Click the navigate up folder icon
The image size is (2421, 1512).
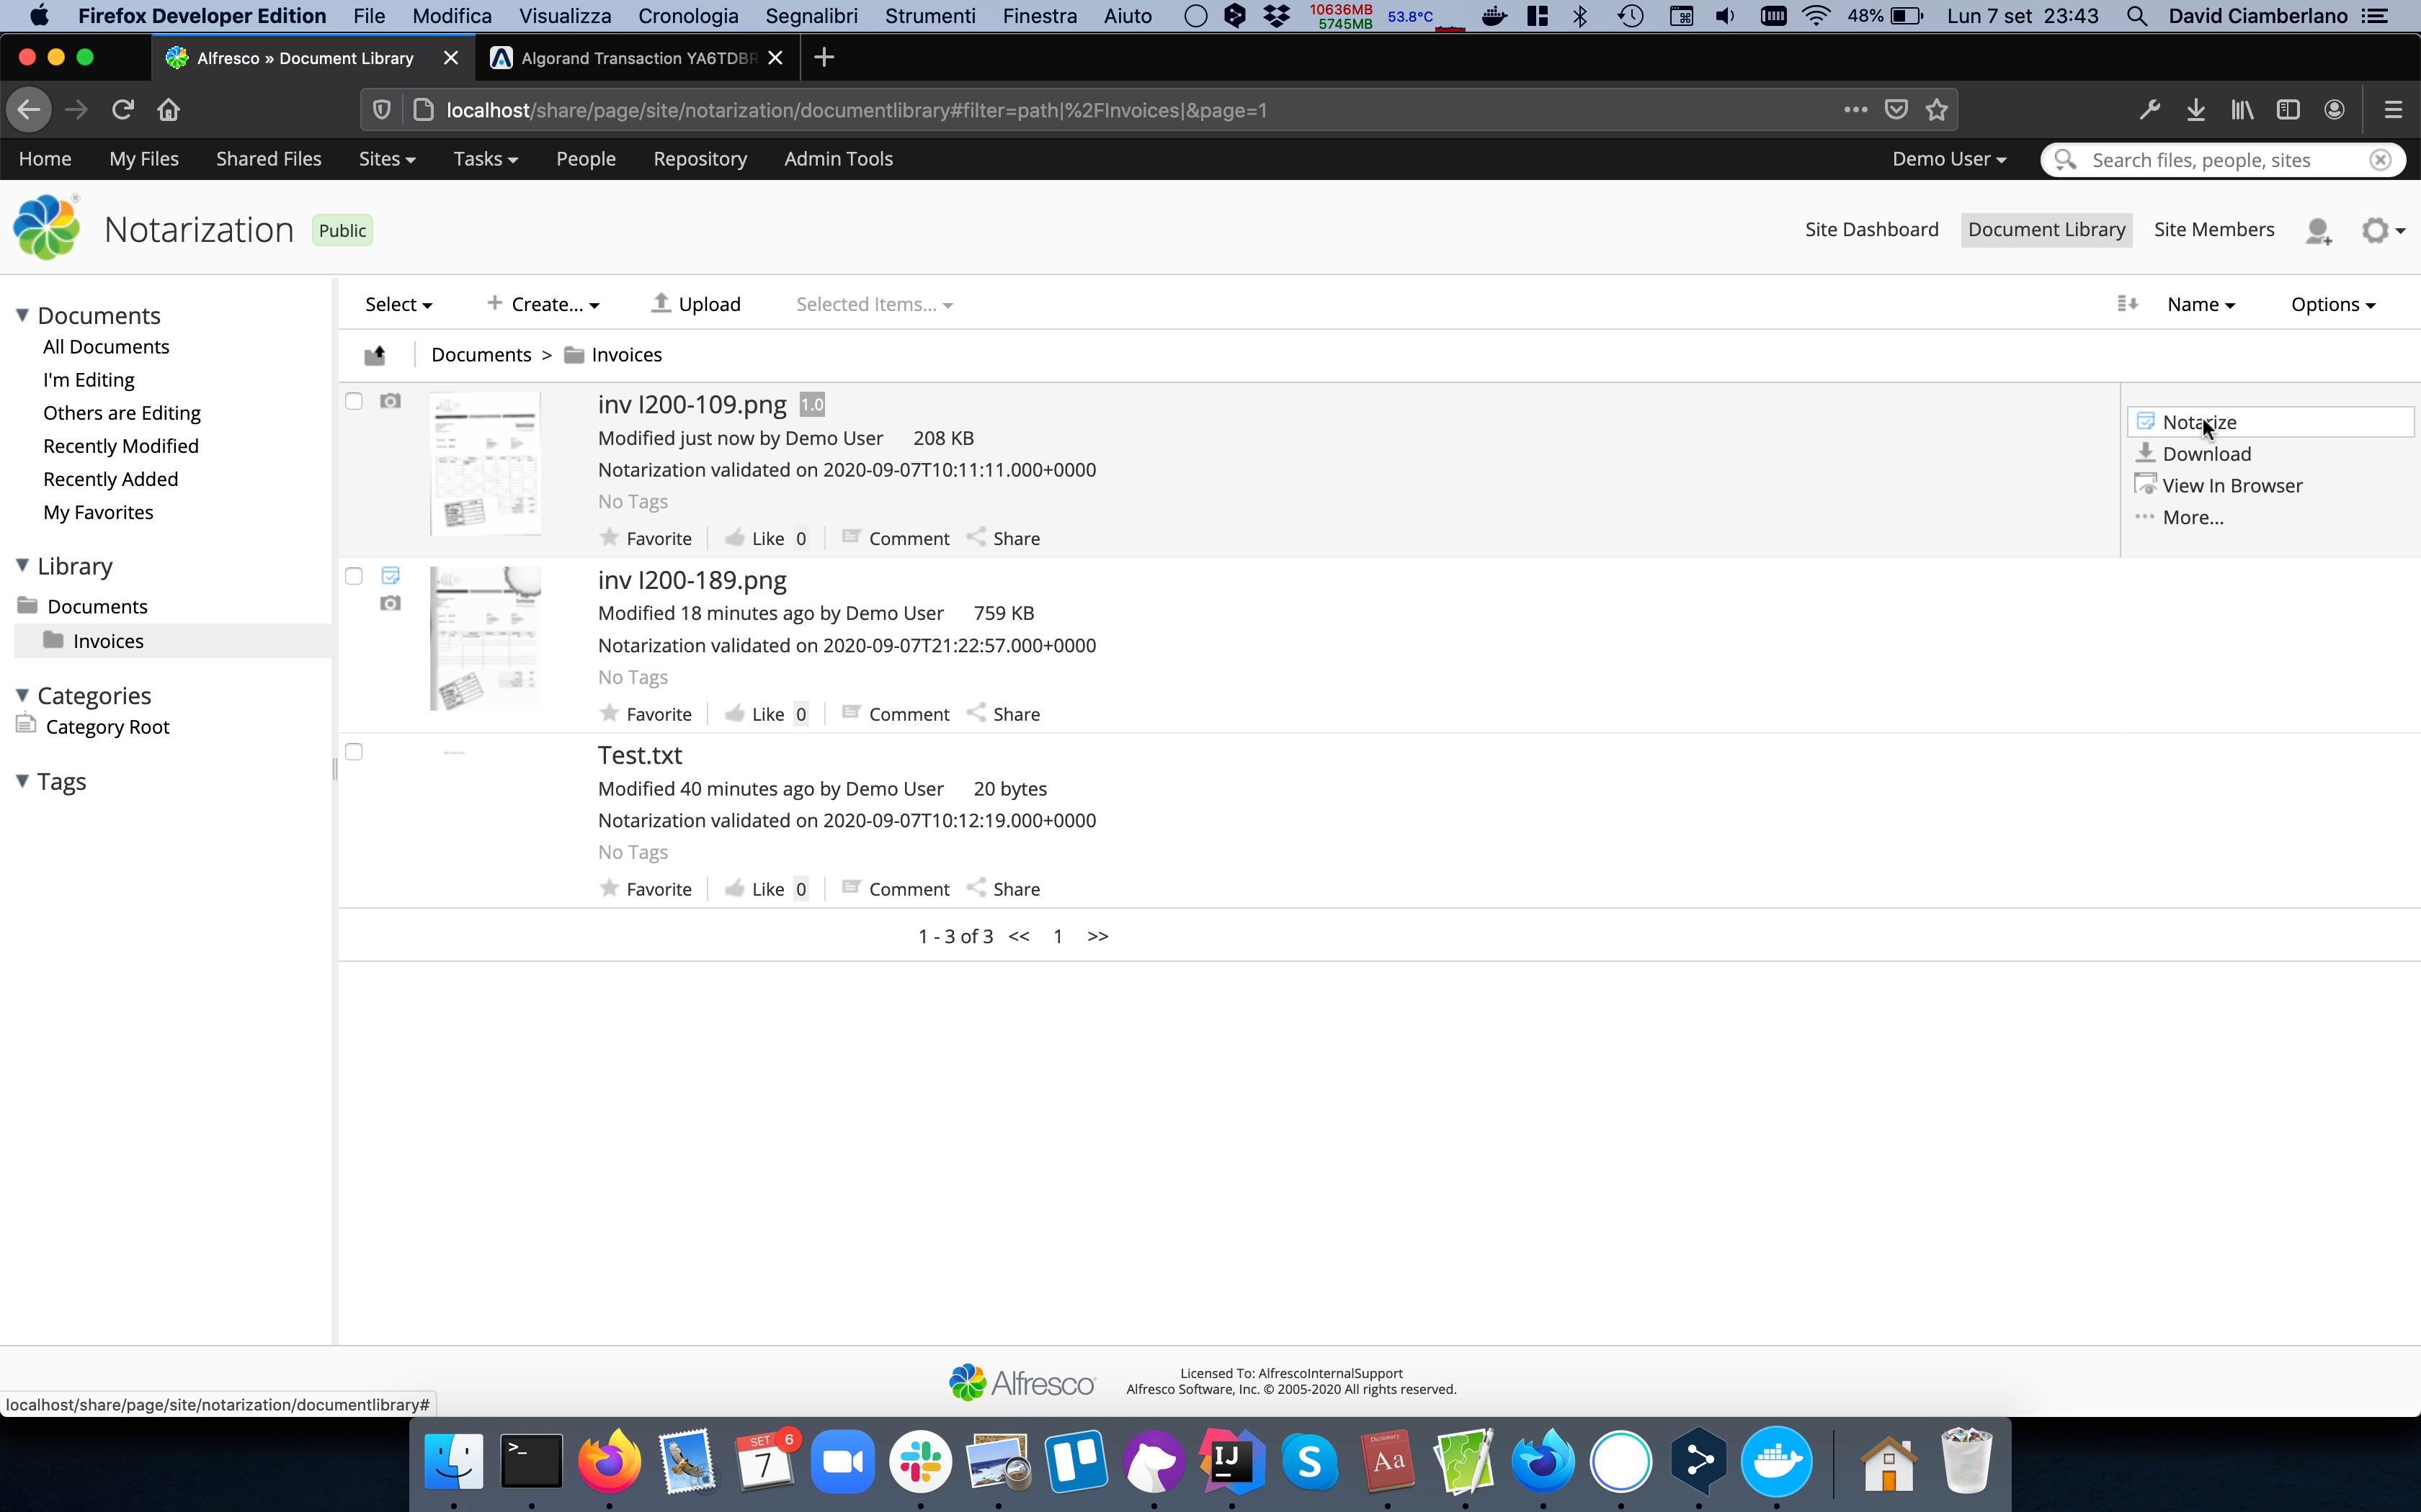(x=375, y=355)
